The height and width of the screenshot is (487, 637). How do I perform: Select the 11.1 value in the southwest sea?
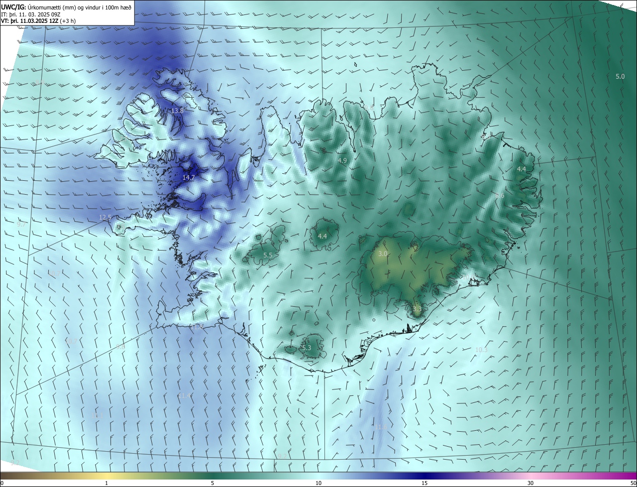point(99,415)
